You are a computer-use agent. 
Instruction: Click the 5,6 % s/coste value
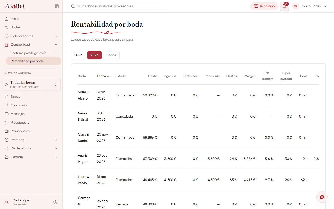click(x=269, y=159)
